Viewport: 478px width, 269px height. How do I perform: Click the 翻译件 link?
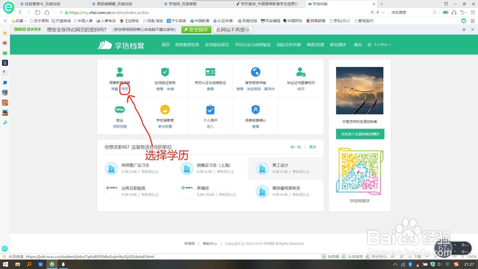[x=270, y=89]
